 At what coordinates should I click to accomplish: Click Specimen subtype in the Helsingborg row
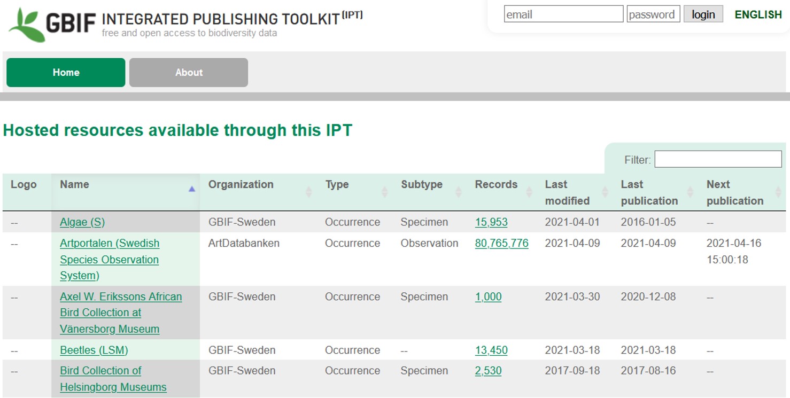pyautogui.click(x=424, y=371)
